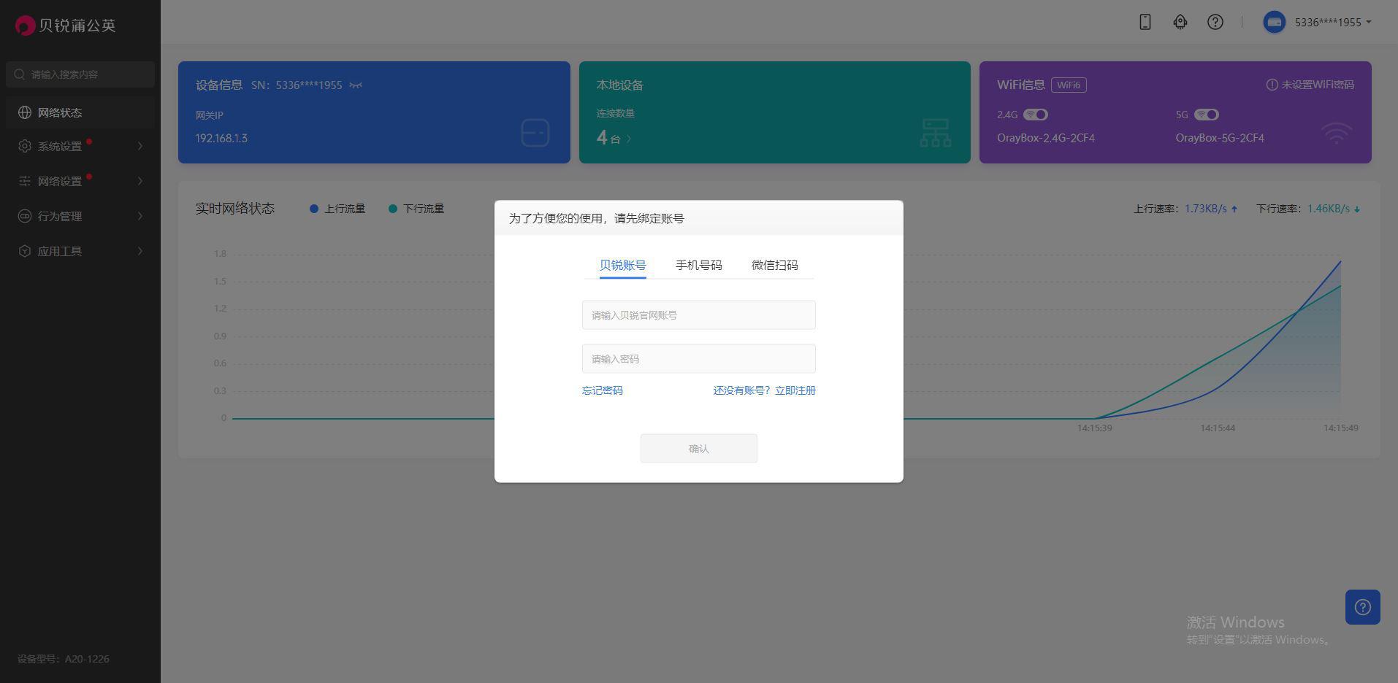1398x683 pixels.
Task: Click the 行为管理 sidebar icon
Action: [24, 216]
